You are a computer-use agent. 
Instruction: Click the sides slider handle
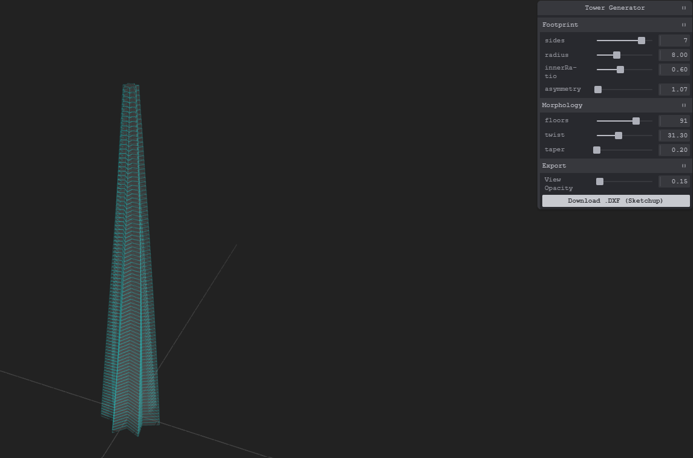click(642, 41)
